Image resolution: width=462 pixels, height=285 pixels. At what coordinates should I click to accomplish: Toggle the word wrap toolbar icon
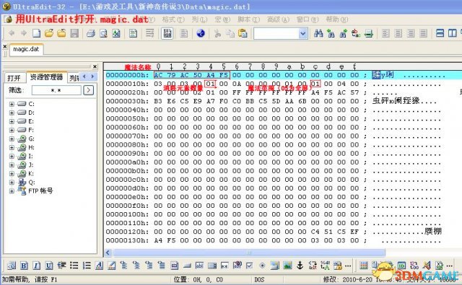click(150, 33)
